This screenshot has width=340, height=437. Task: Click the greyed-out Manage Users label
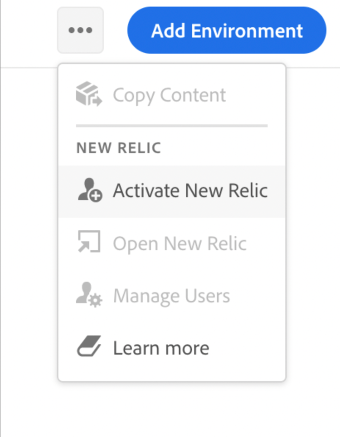coord(172,296)
